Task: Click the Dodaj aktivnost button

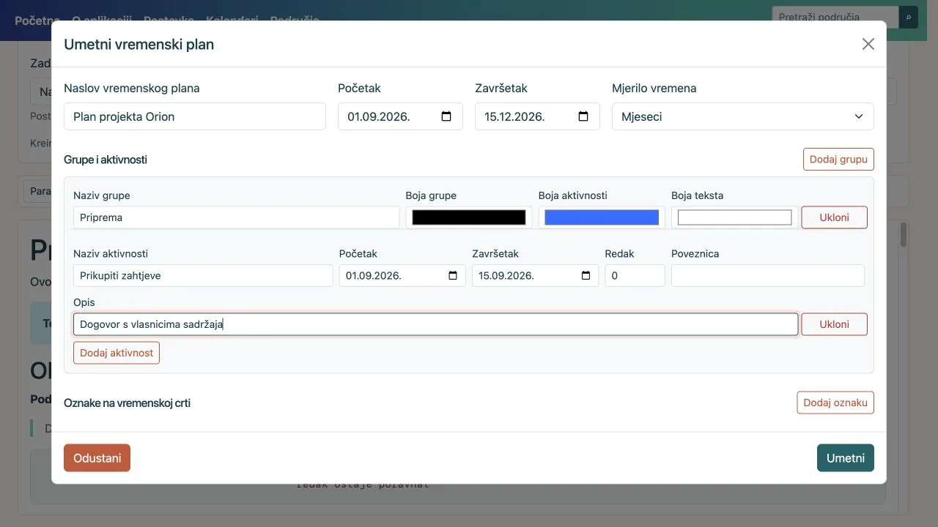Action: point(117,353)
